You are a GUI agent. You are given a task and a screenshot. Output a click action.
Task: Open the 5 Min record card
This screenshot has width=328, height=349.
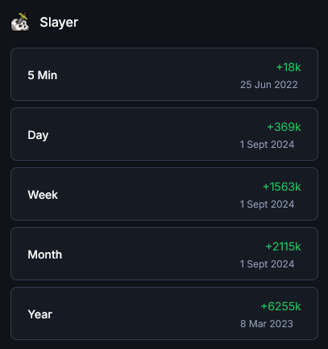(x=164, y=74)
